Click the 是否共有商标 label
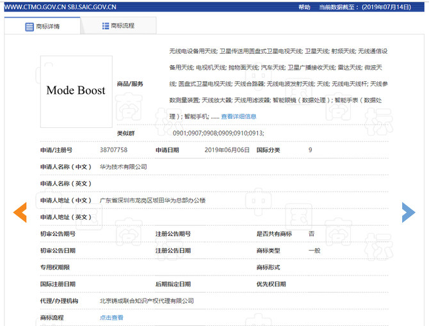Screen dimensions: 429x326 [x=274, y=234]
